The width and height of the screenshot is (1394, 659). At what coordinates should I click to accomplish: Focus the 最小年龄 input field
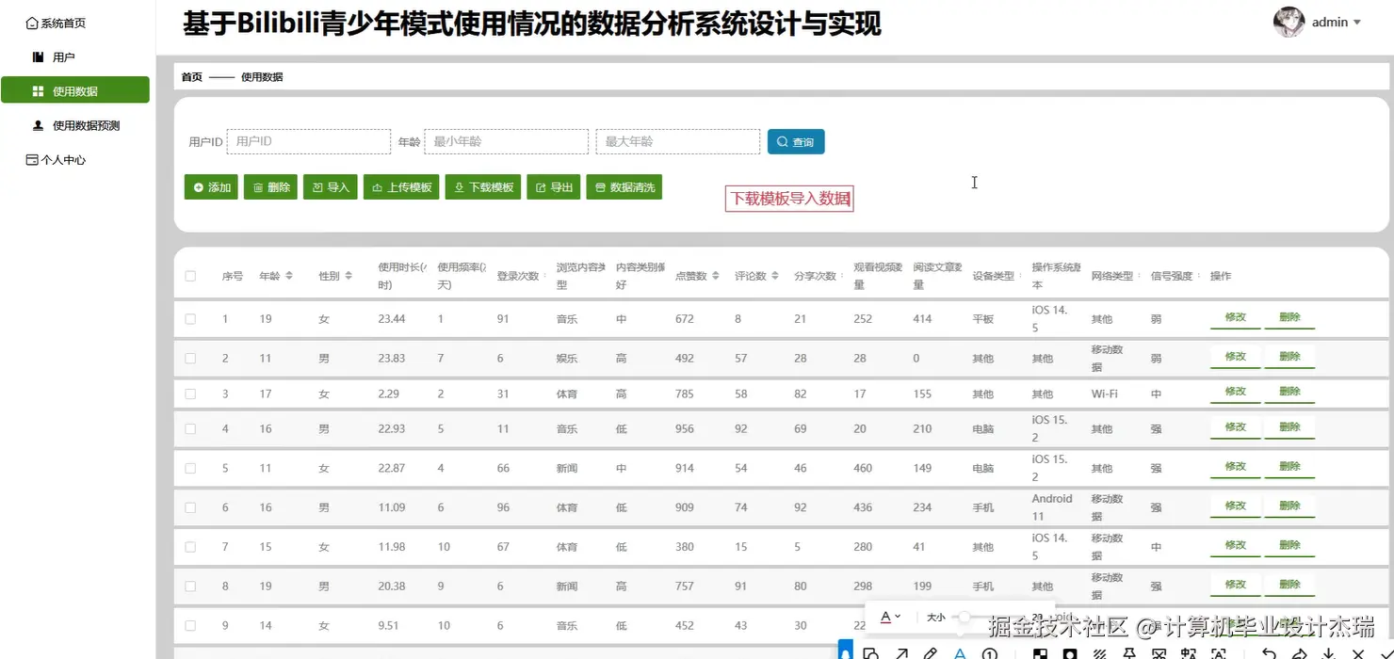pos(506,141)
